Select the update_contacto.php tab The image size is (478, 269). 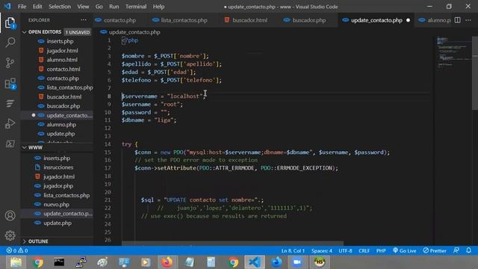coord(376,20)
